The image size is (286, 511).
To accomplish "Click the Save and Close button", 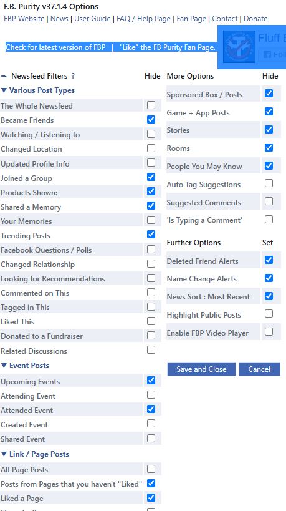I will click(201, 369).
